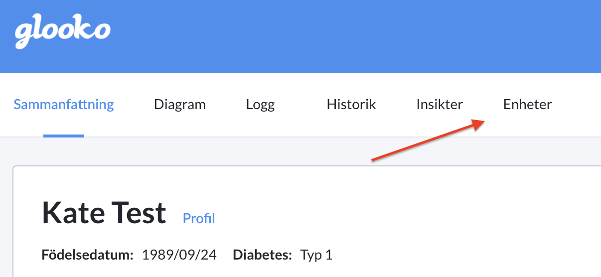Click the blue underline beneath Sammanfattning
This screenshot has width=601, height=277.
click(64, 136)
